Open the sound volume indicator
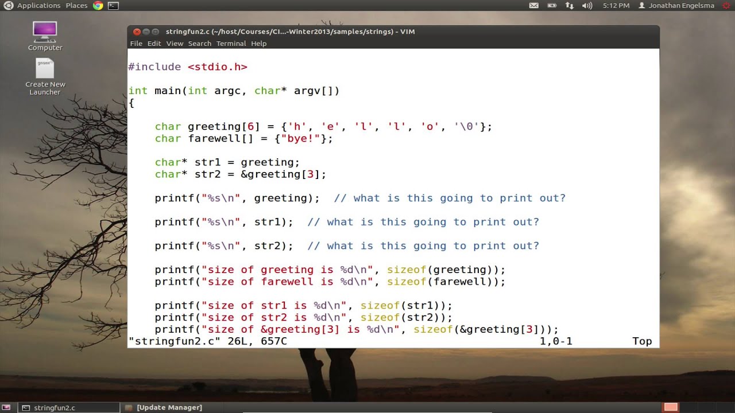Viewport: 735px width, 413px height. click(587, 5)
